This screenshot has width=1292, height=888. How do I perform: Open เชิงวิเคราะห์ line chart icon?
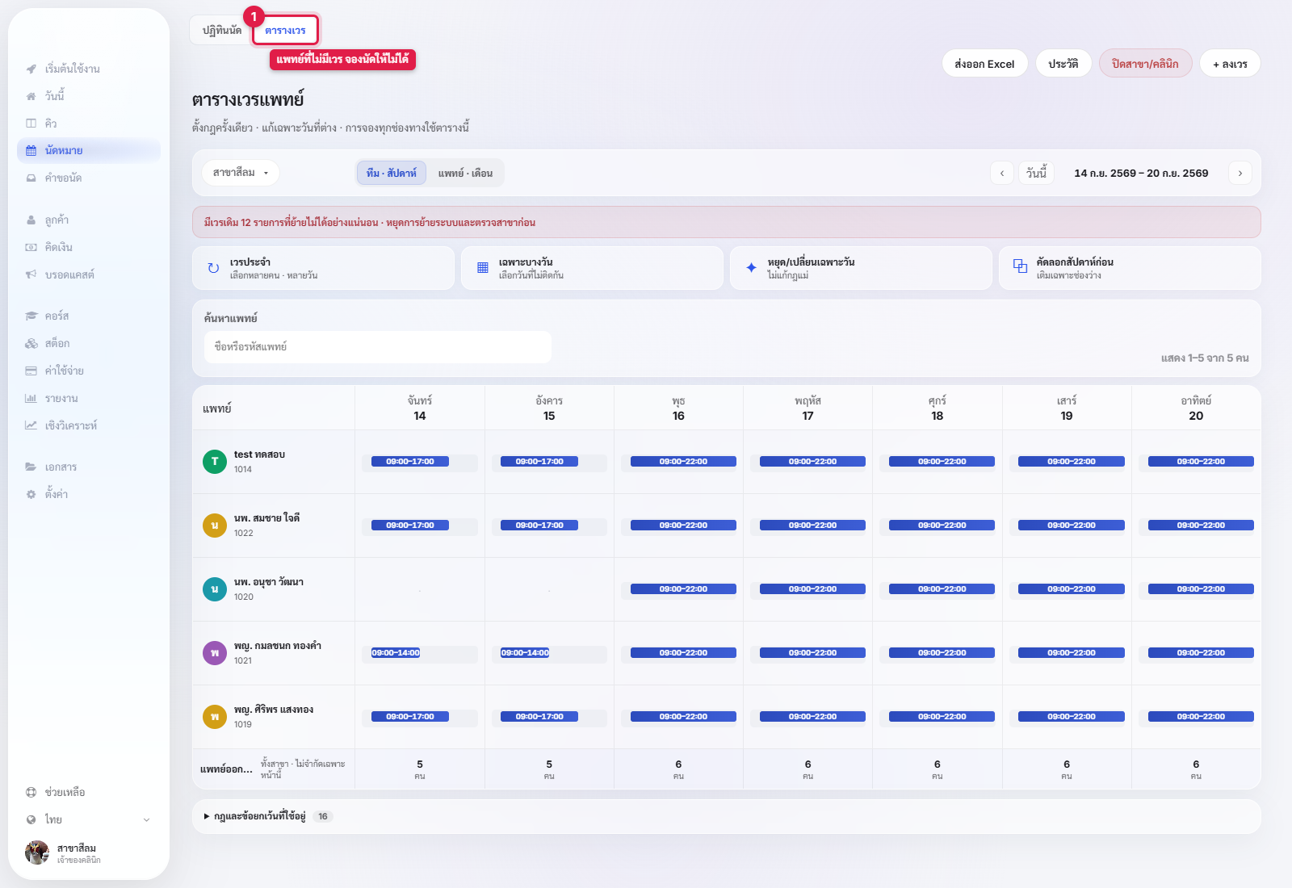point(31,426)
